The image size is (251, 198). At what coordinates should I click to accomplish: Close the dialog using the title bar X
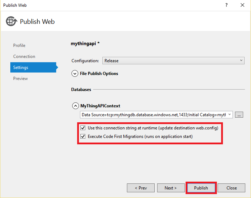tap(242, 5)
